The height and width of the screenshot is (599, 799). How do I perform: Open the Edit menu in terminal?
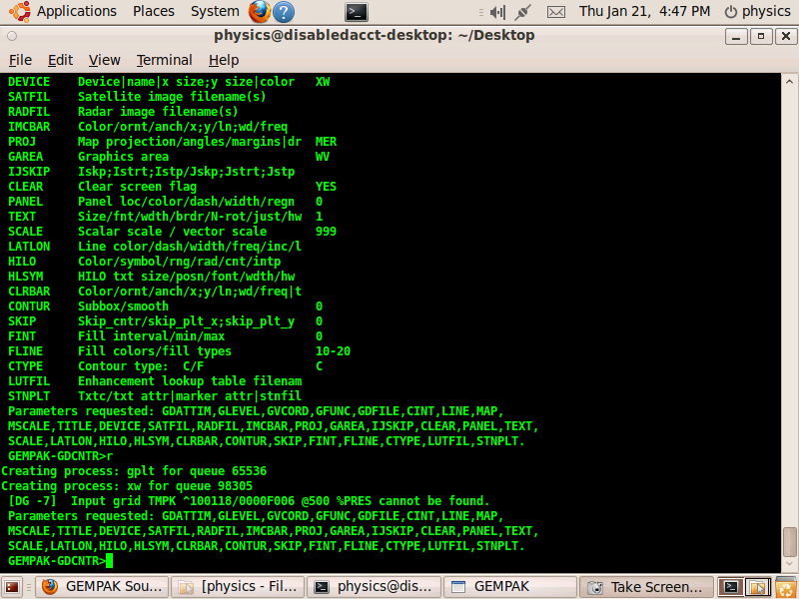point(61,60)
